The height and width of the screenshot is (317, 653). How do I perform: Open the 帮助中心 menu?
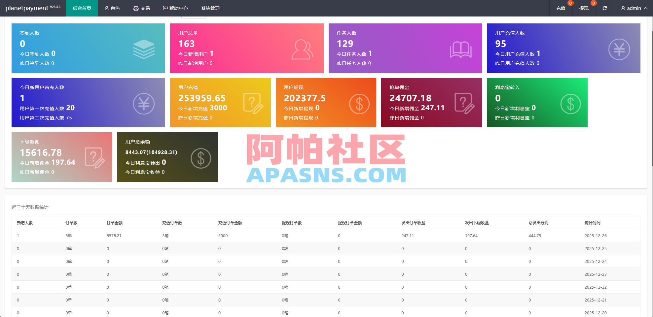click(175, 8)
